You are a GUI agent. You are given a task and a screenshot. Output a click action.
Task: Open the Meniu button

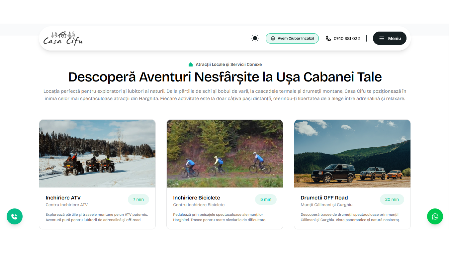point(390,38)
